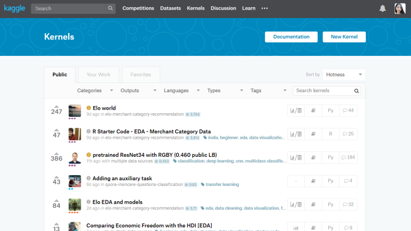Click notebook icon for Elo world
411x231 pixels.
313,111
